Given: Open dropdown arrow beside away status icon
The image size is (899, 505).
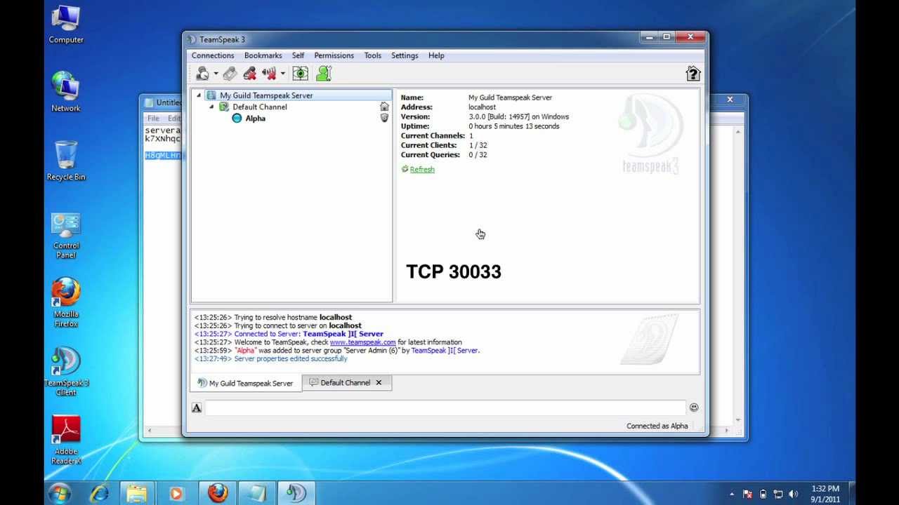Looking at the screenshot, I should coord(216,74).
